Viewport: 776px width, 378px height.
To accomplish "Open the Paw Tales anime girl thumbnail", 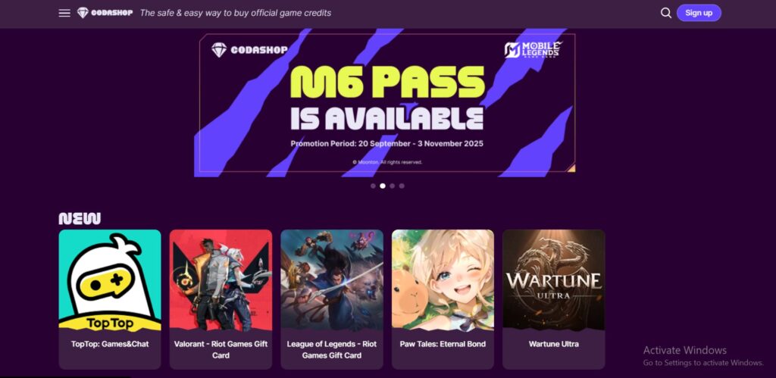I will (x=443, y=280).
